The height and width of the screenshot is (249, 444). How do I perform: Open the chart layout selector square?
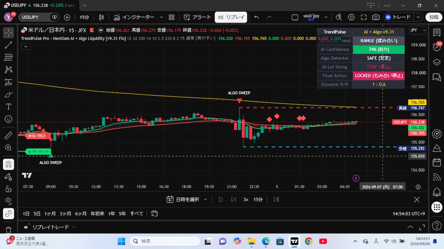point(295,17)
